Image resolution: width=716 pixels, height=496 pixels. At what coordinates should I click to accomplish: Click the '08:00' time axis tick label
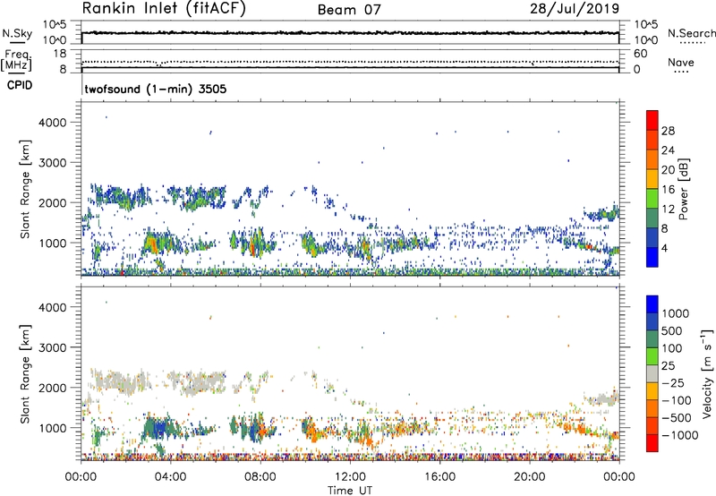point(260,477)
